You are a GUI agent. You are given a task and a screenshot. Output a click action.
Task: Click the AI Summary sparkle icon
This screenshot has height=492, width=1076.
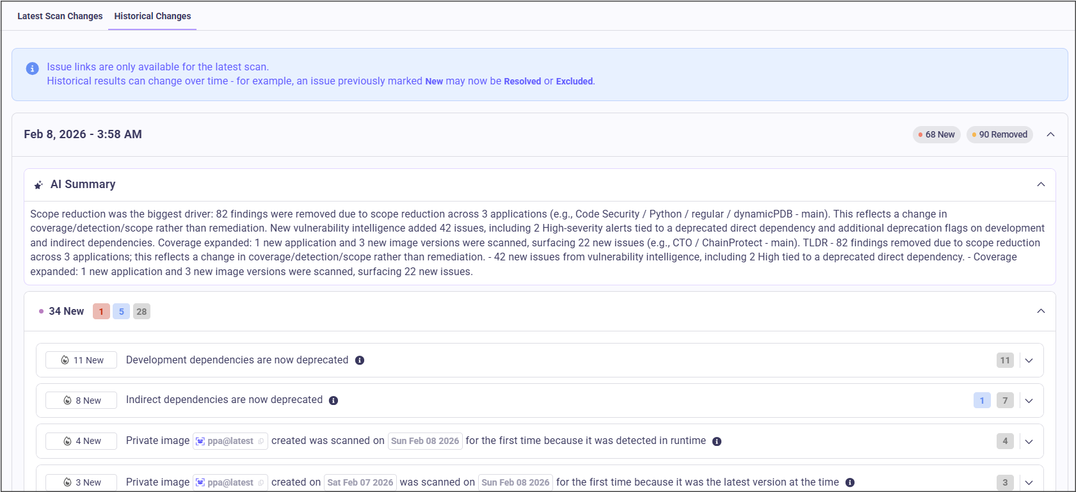click(x=38, y=185)
